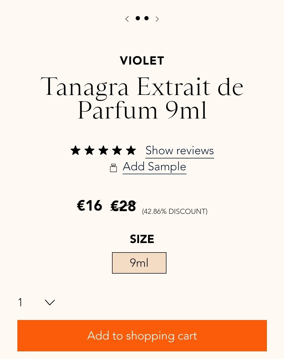
Task: Click the fourth rating star
Action: [117, 151]
